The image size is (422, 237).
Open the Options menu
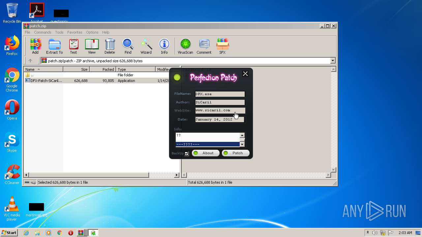click(92, 32)
